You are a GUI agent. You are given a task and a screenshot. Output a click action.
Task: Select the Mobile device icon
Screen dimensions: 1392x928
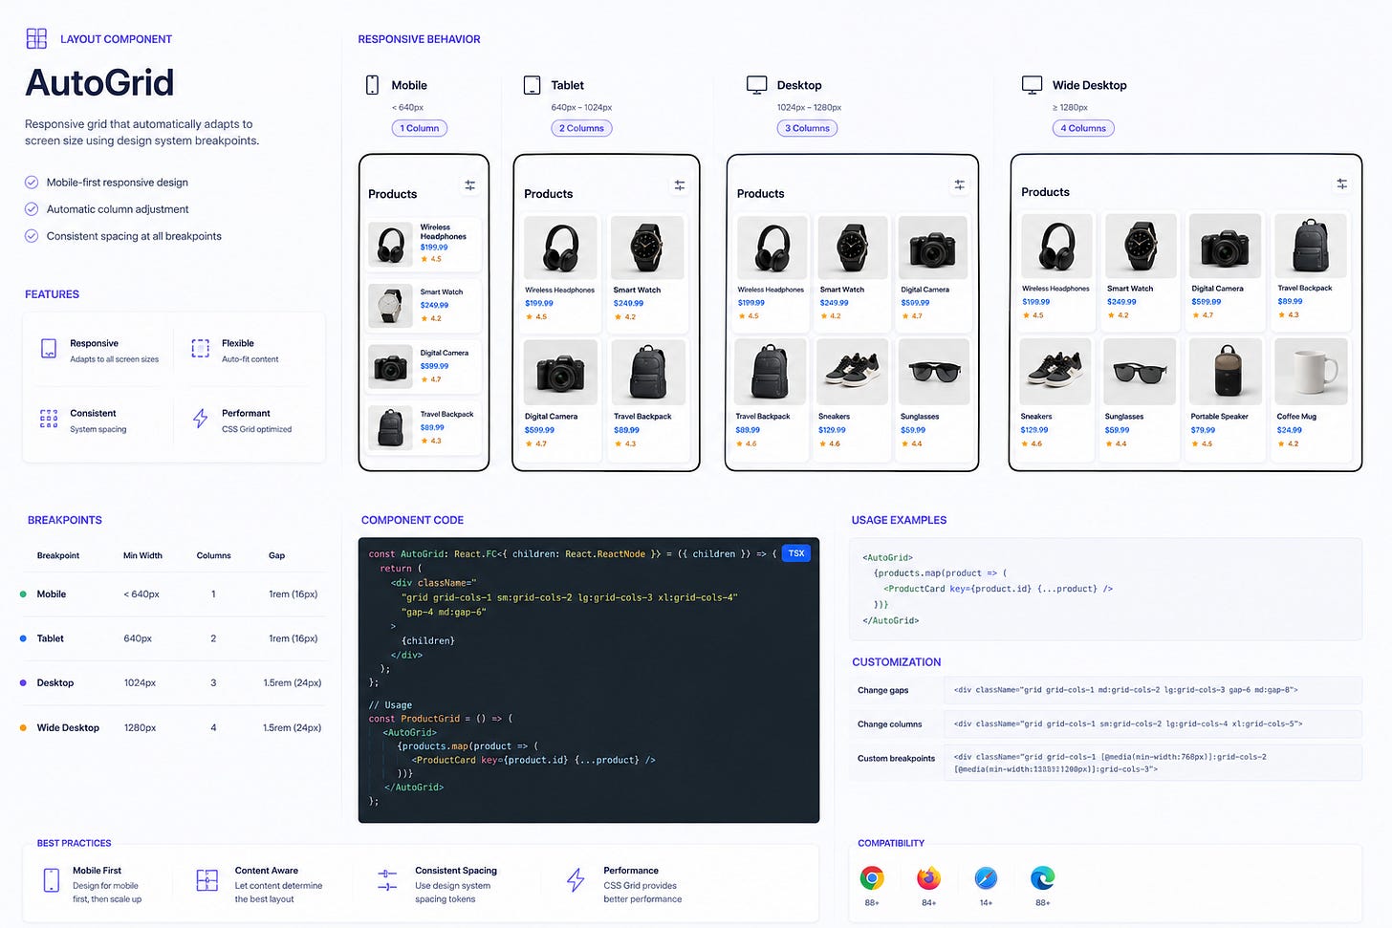(x=372, y=85)
